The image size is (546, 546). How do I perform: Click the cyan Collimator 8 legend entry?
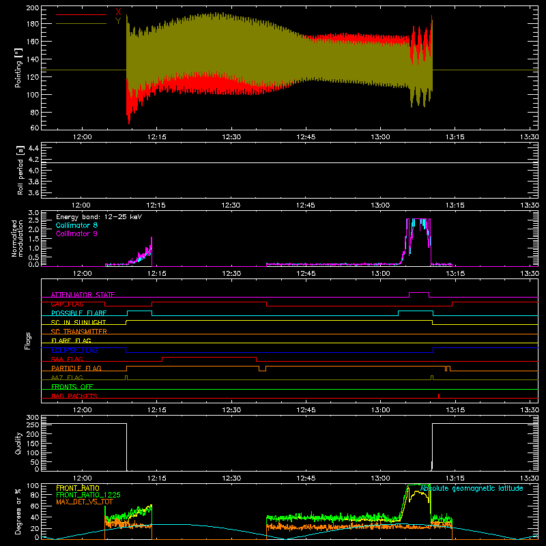76,225
